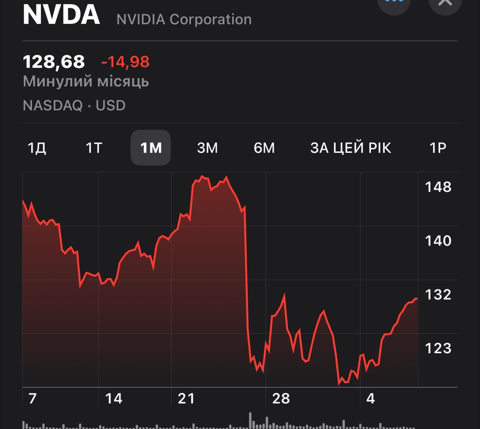
Task: Click the date label 28 on axis
Action: click(x=281, y=398)
